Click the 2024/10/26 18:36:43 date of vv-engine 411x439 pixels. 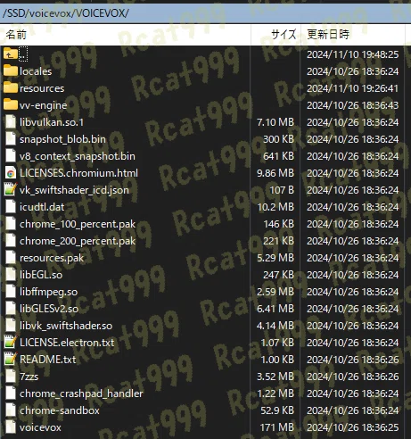(352, 105)
